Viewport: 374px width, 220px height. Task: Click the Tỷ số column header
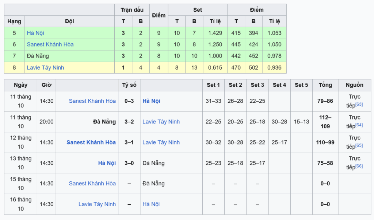(129, 85)
